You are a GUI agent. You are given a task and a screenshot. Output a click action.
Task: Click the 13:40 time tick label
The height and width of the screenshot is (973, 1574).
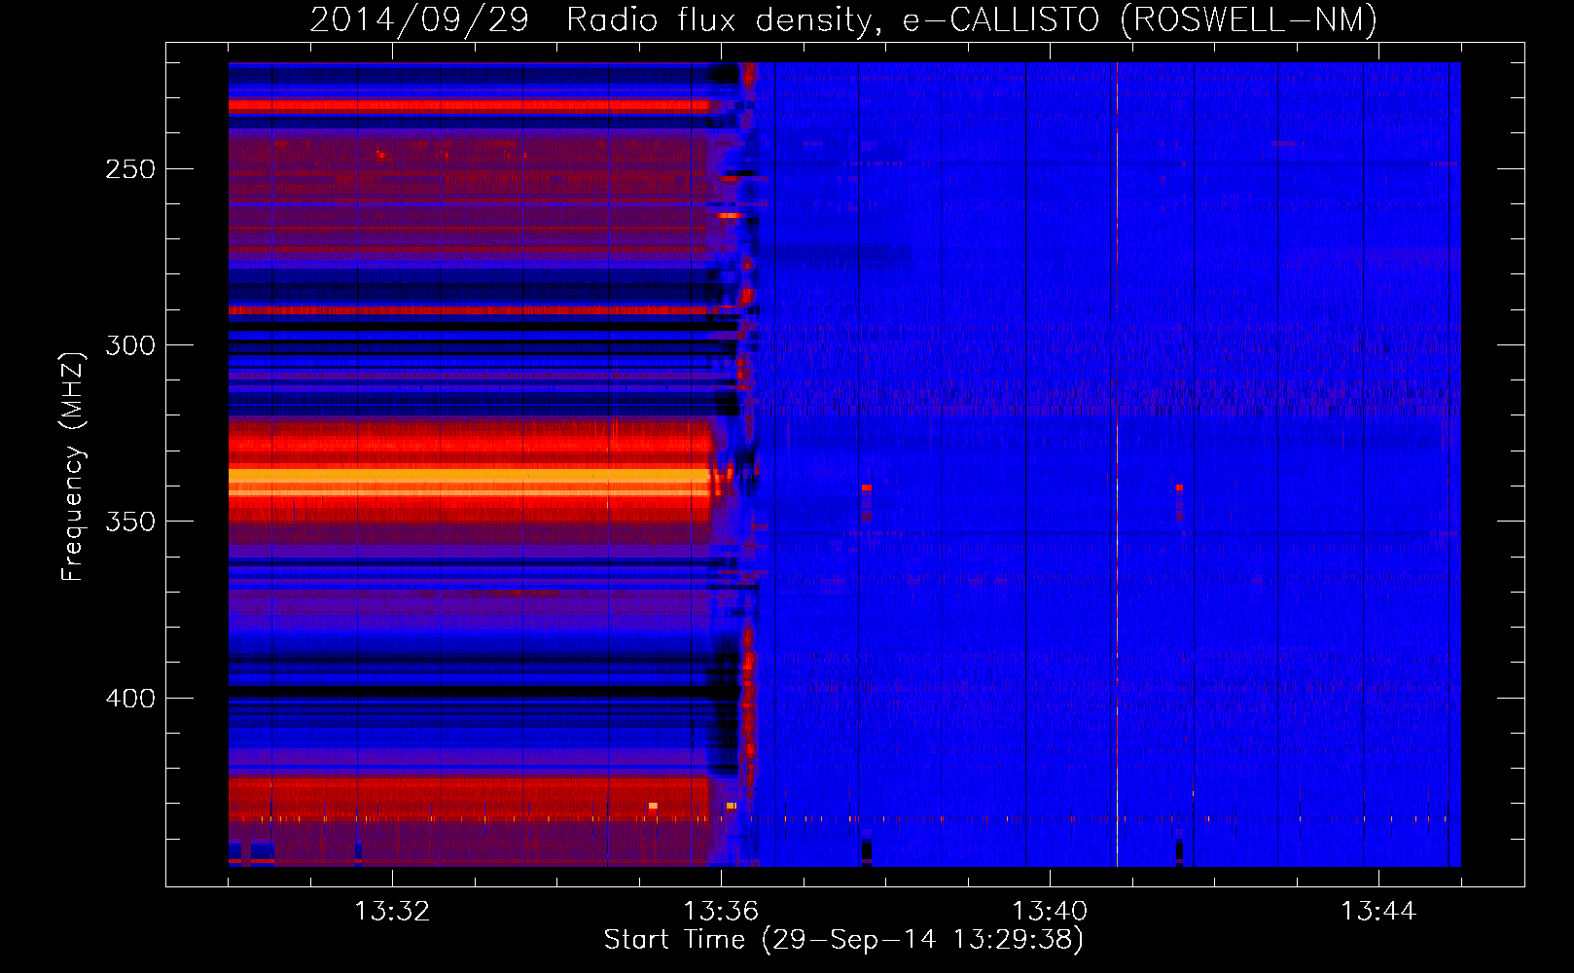[1050, 911]
